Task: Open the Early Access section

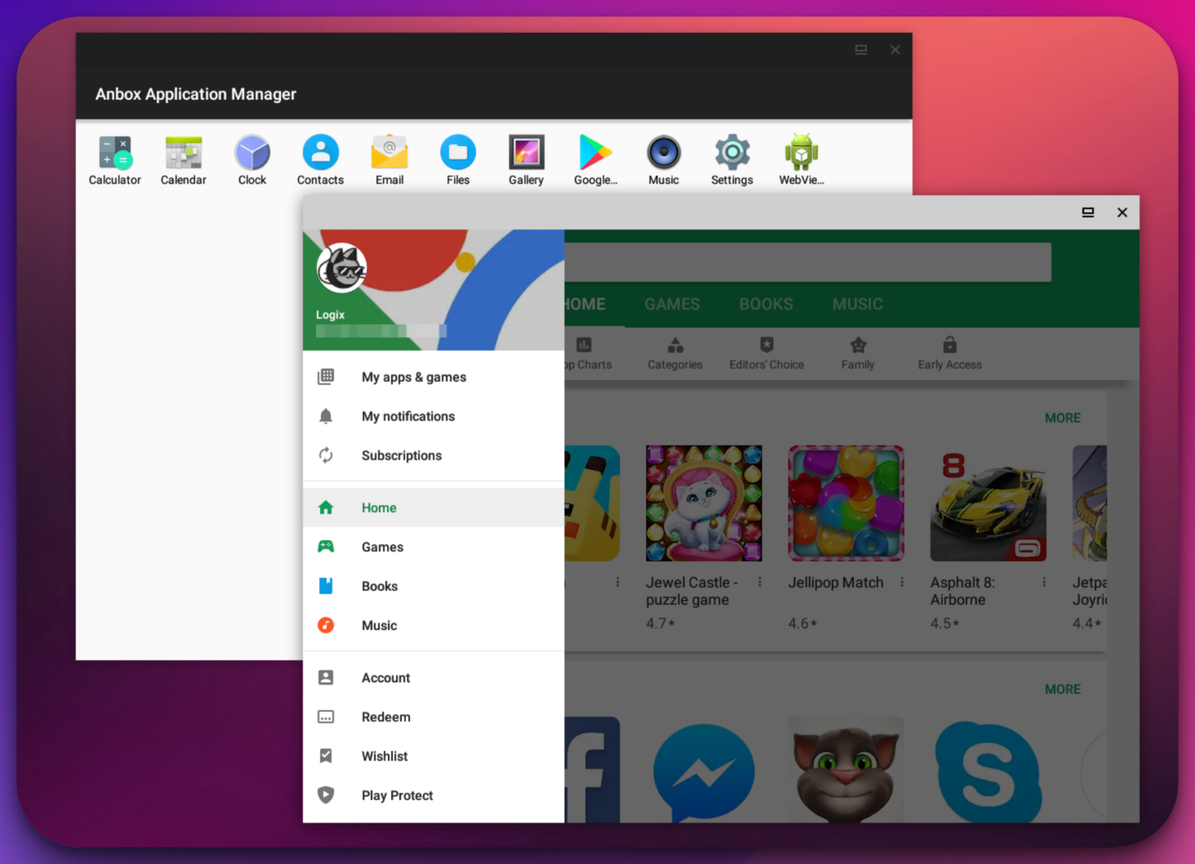Action: click(949, 354)
